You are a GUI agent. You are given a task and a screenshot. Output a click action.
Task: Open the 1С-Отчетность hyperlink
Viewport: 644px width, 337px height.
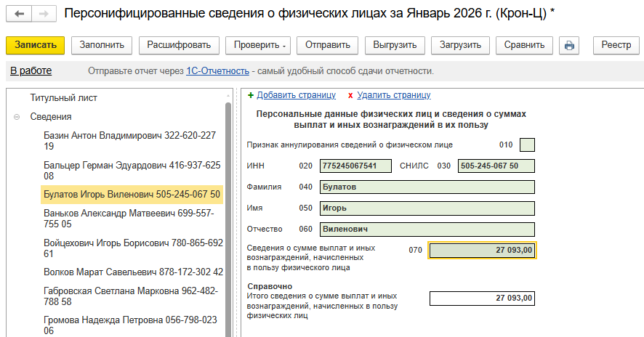(x=218, y=71)
